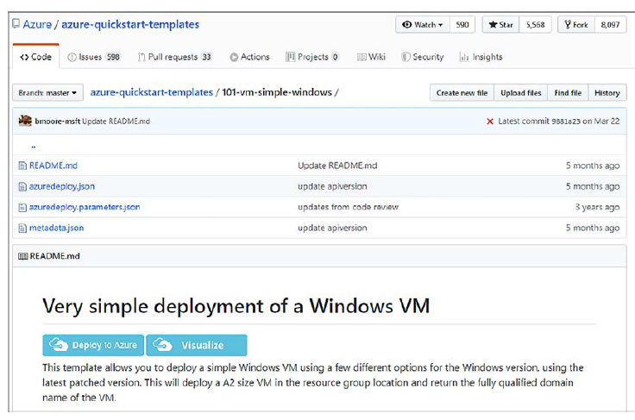This screenshot has width=635, height=420.
Task: Open the Watch dropdown
Action: pyautogui.click(x=421, y=25)
